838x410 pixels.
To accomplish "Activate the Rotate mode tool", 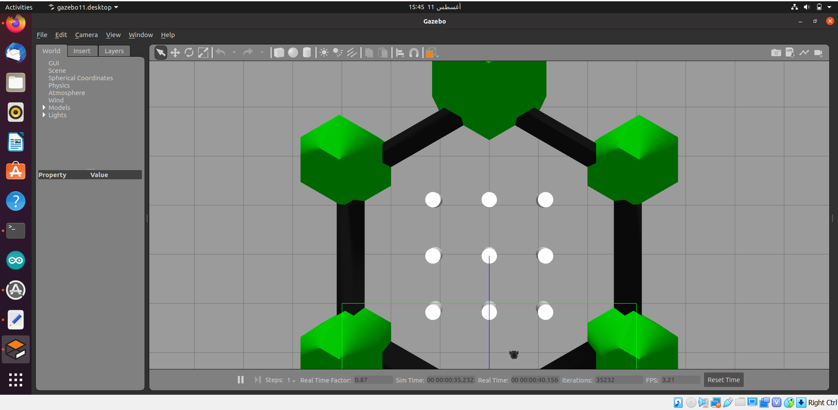I will pos(189,52).
